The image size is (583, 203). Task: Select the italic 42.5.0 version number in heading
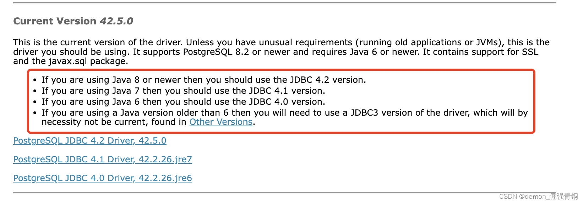click(x=116, y=21)
